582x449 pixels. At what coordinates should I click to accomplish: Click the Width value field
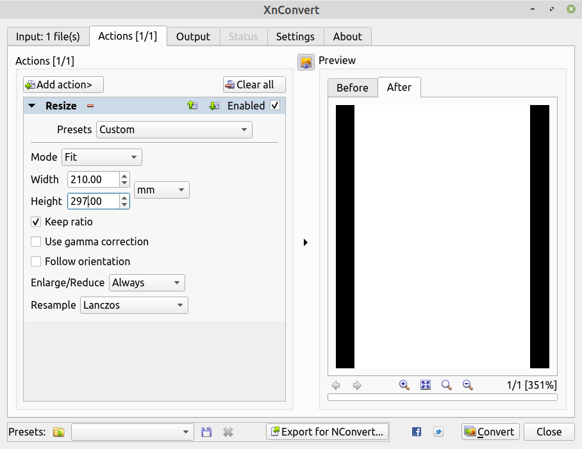(94, 179)
